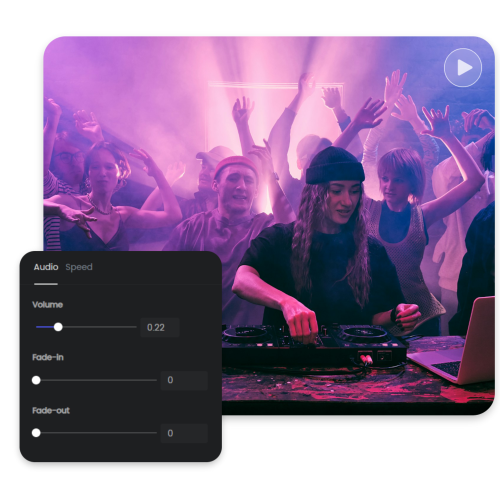Click the underline indicator beneath Audio
Screen dimensions: 500x484
click(45, 283)
